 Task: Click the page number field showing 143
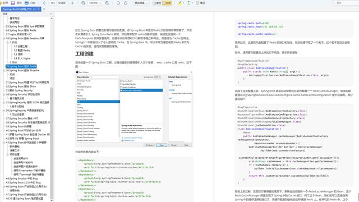(53, 3)
